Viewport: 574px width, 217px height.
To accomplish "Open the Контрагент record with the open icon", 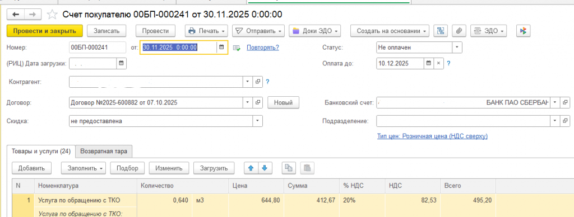I will point(258,82).
